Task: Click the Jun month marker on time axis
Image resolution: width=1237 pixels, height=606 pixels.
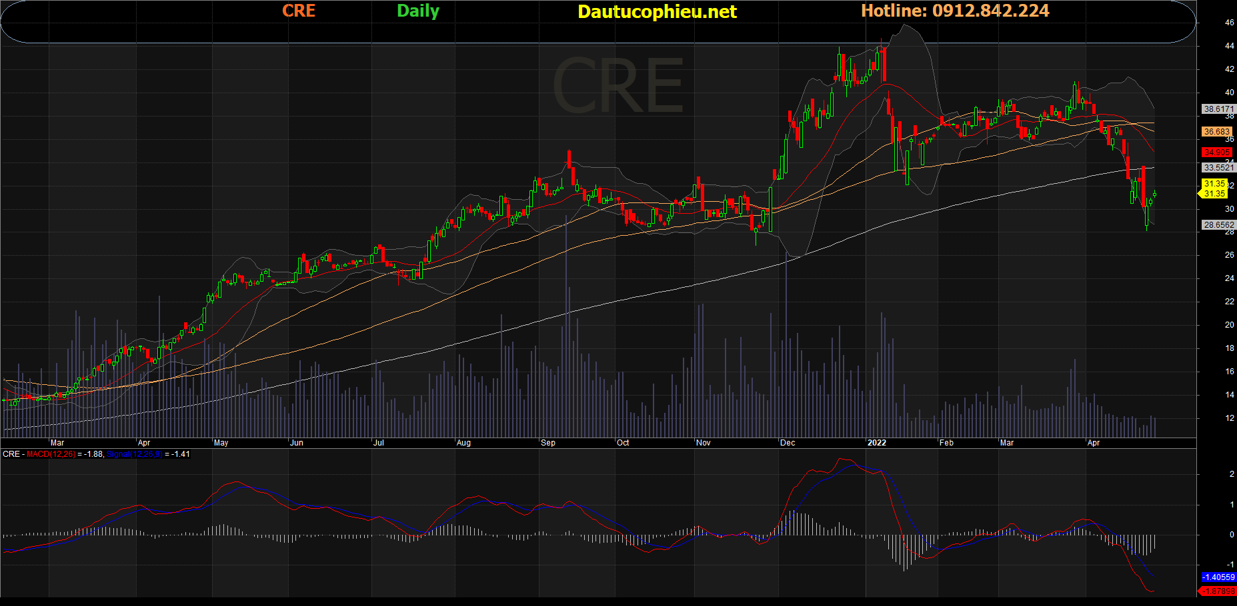Action: (297, 443)
